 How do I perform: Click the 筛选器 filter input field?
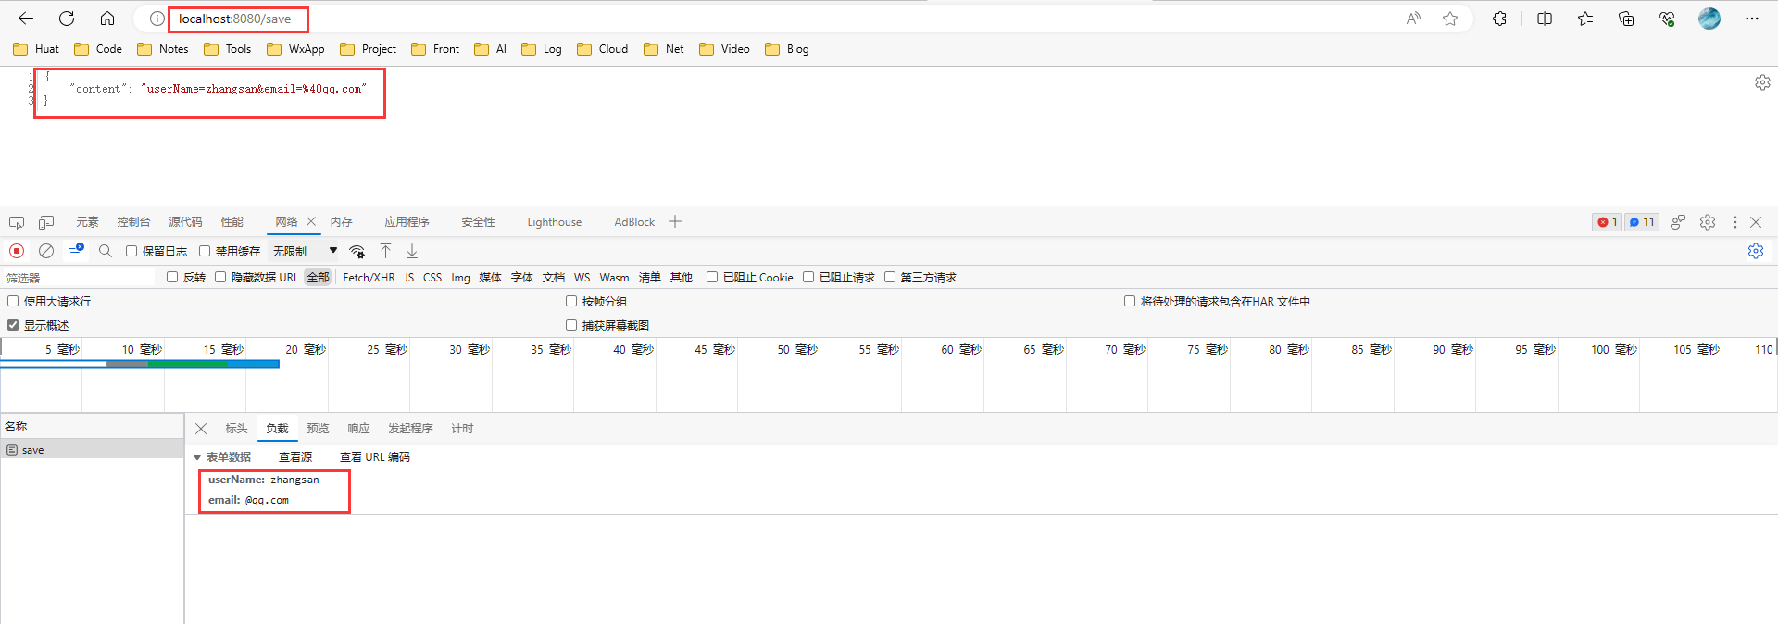point(79,278)
